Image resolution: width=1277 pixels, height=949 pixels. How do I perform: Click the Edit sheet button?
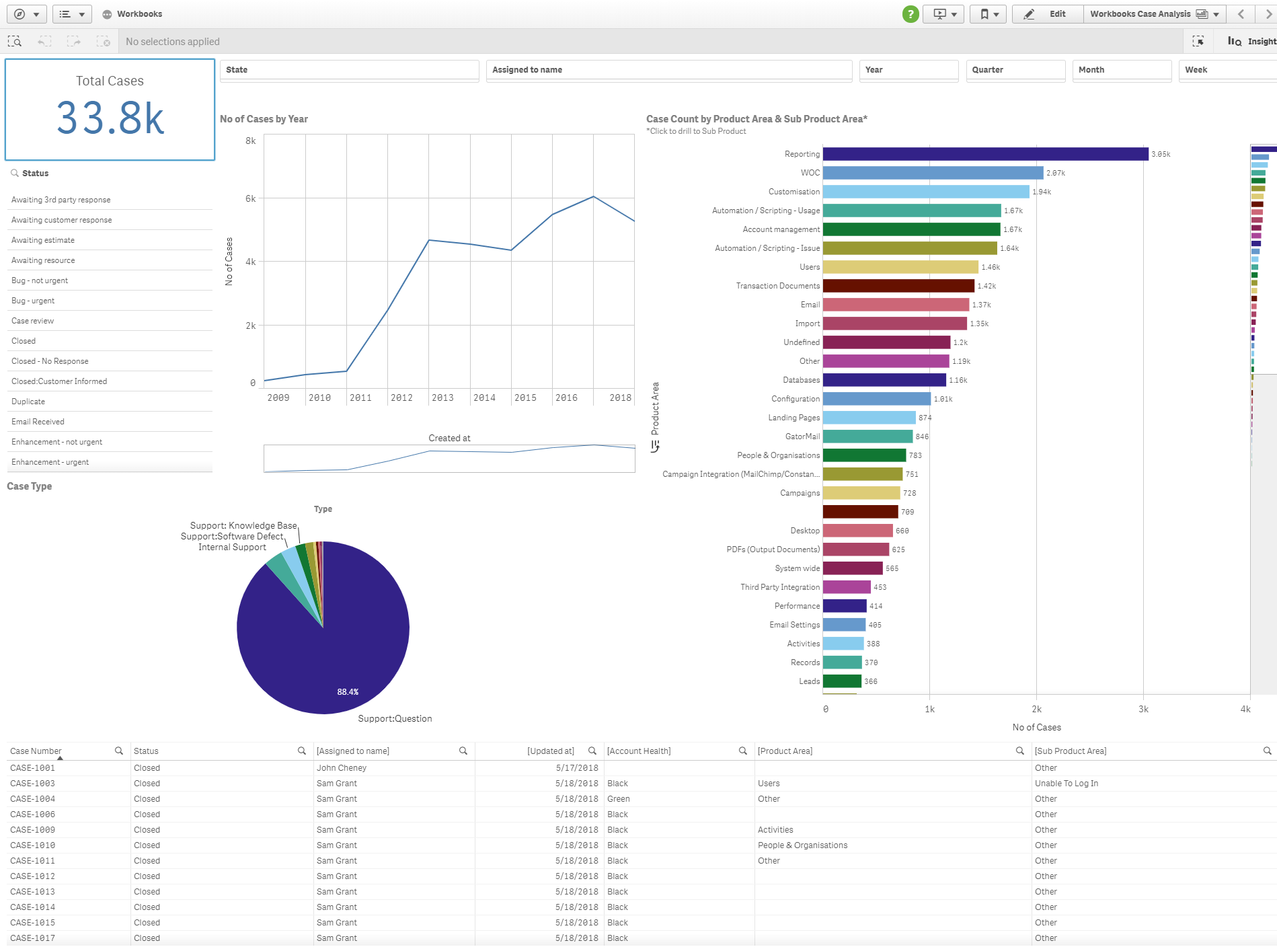click(1048, 14)
